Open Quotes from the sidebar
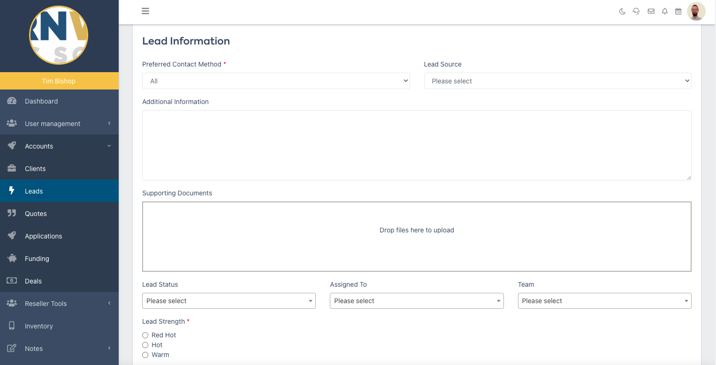The height and width of the screenshot is (365, 716). point(36,214)
